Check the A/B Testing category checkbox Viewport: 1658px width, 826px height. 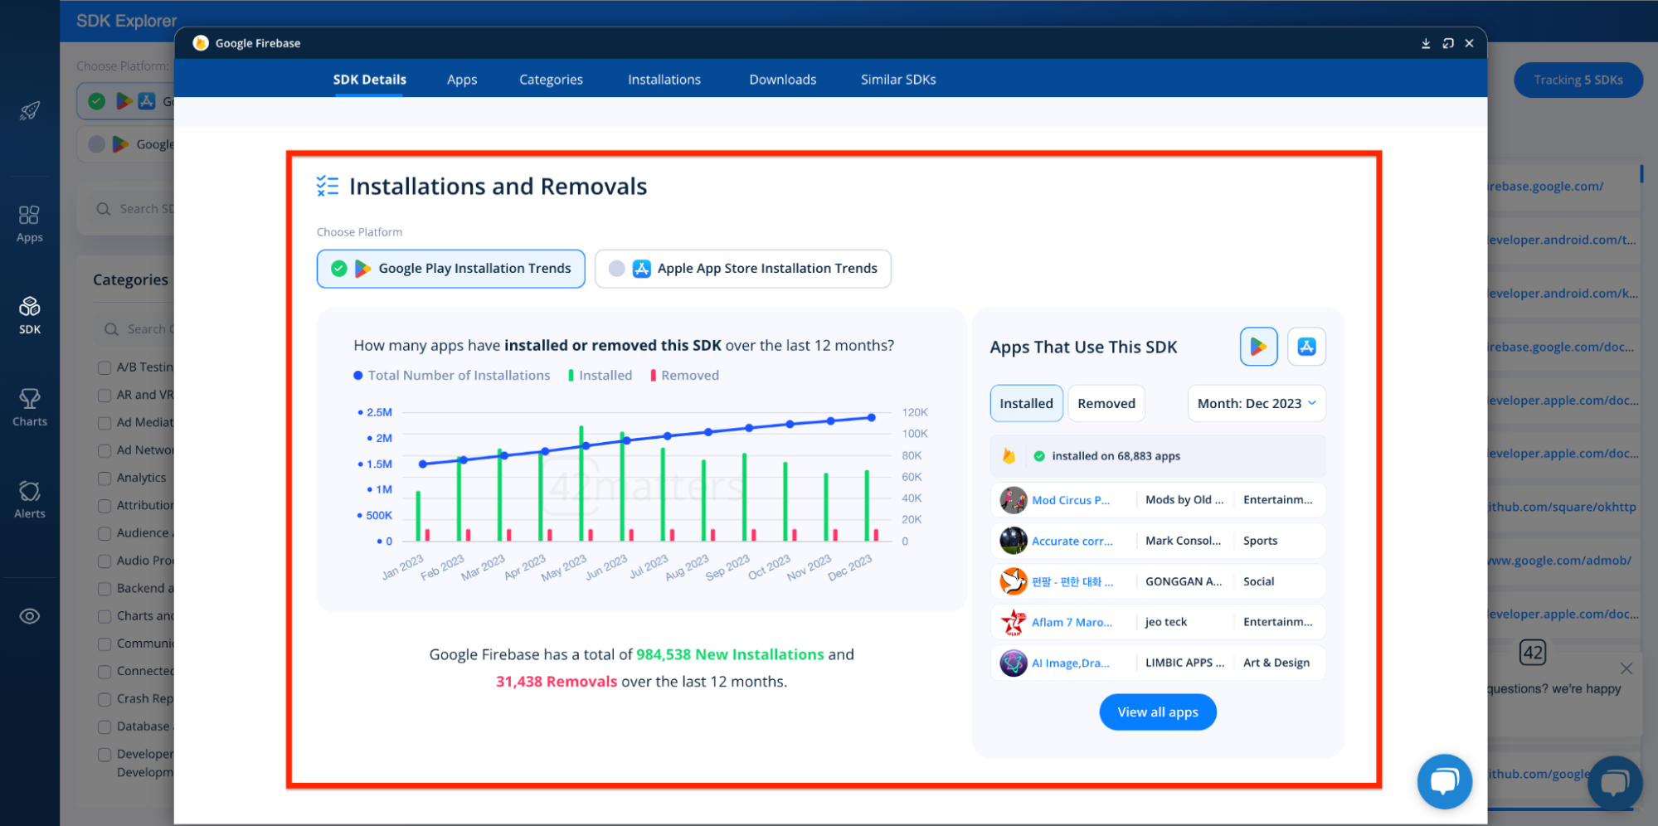click(x=105, y=367)
